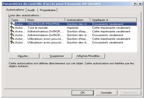
Task: Click the Liste des autorisations label
Action: click(x=24, y=15)
